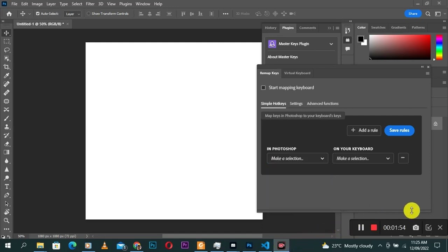The width and height of the screenshot is (448, 252).
Task: Select the Lasso tool
Action: coord(7,50)
